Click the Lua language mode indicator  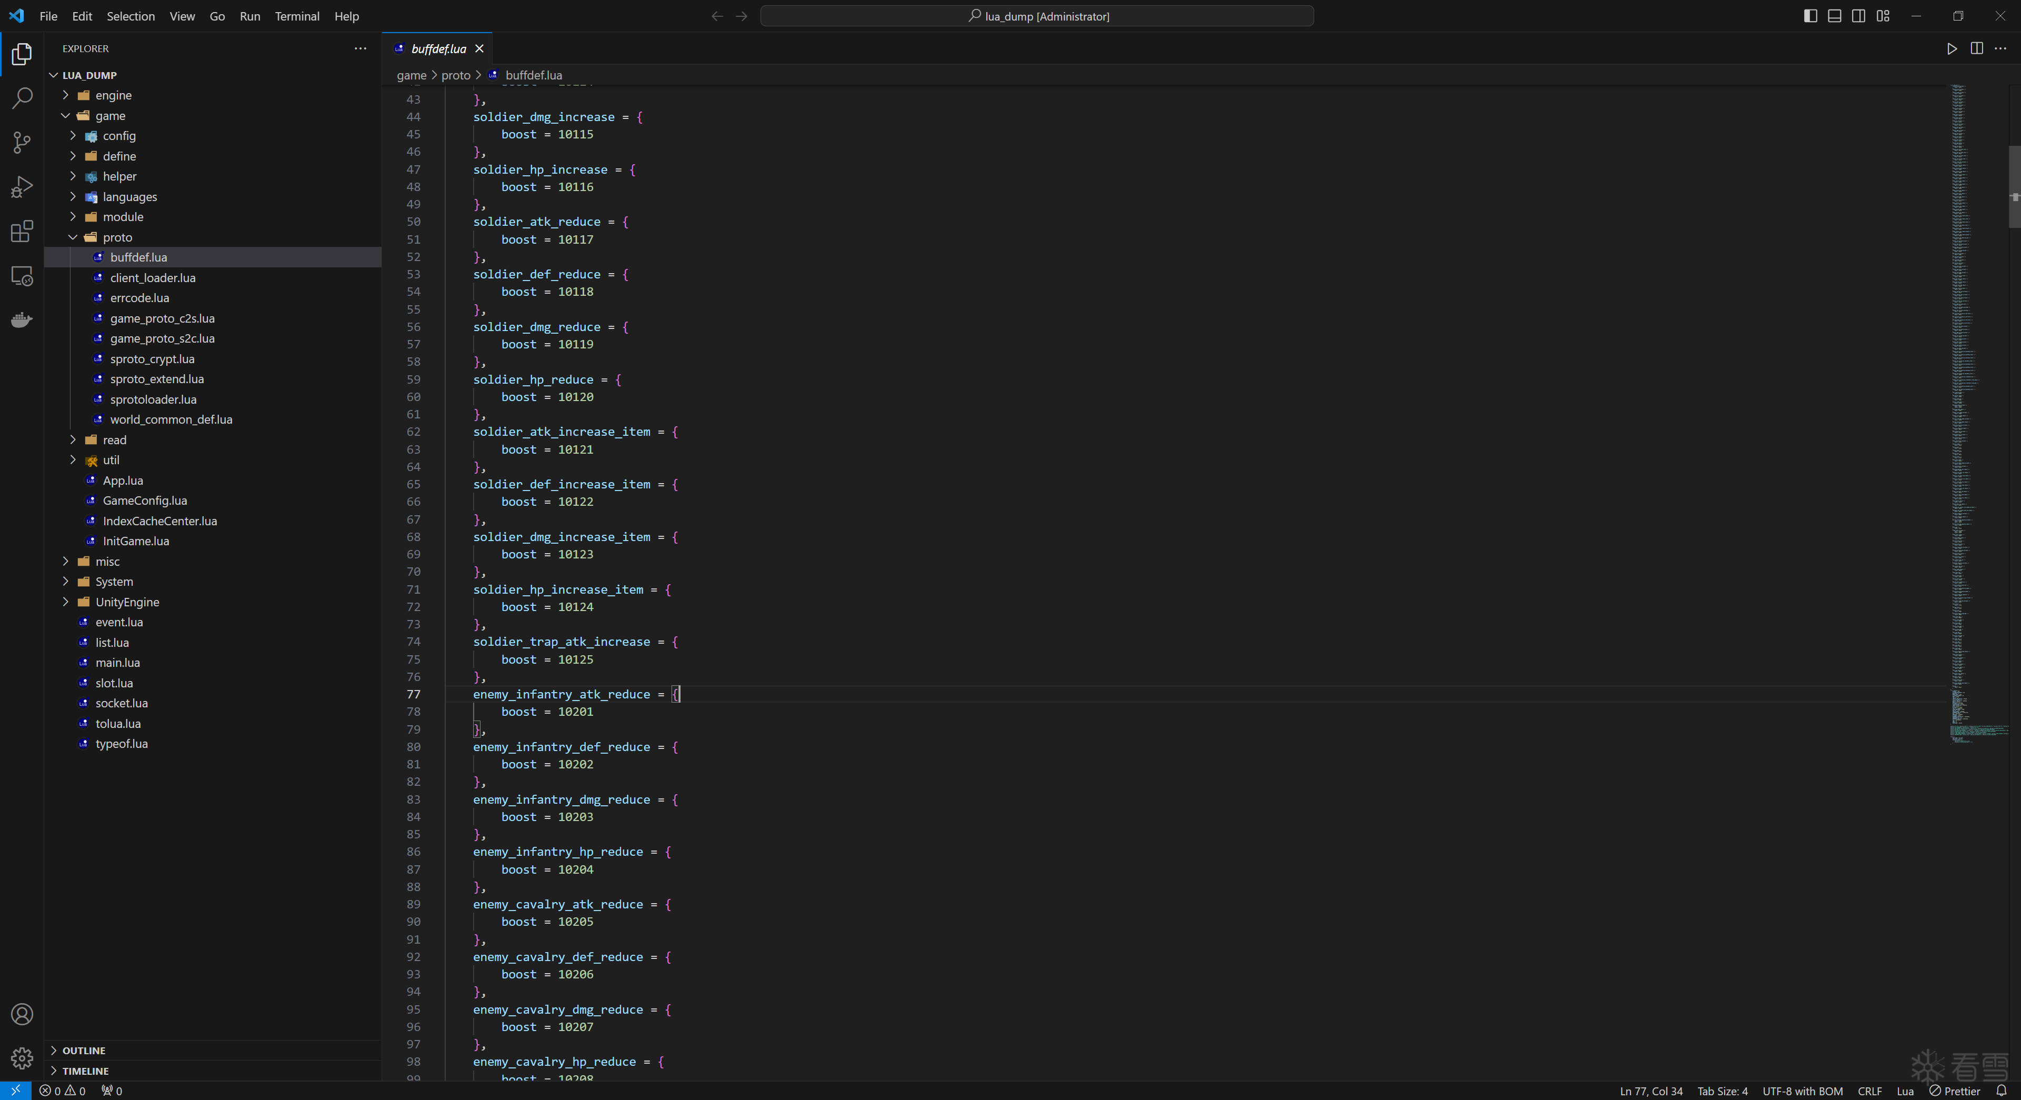pyautogui.click(x=1905, y=1091)
